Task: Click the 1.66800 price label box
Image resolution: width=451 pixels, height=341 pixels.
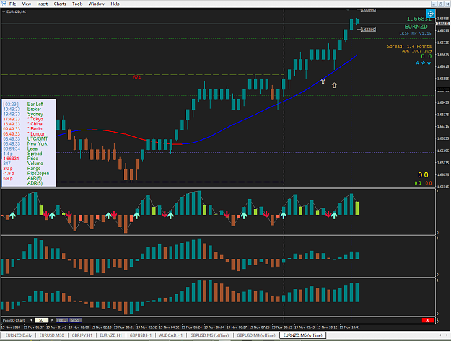Action: coord(368,30)
